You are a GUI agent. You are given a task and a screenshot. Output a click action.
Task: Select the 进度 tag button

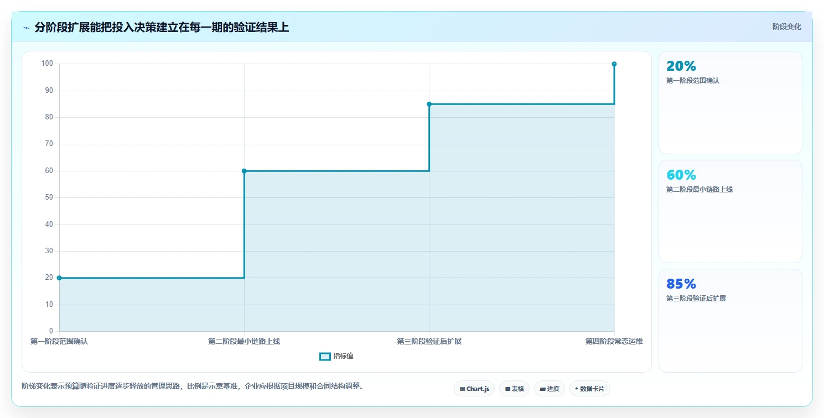click(x=550, y=389)
